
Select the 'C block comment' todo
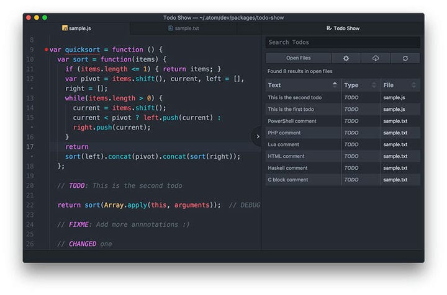343,180
